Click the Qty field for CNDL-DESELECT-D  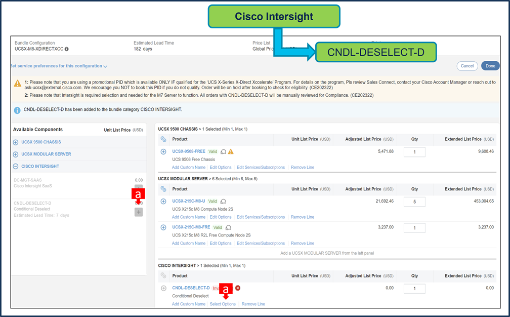[414, 289]
